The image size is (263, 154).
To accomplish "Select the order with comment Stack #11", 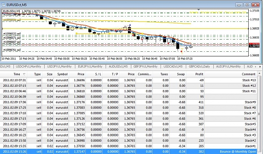I will point(128,91).
